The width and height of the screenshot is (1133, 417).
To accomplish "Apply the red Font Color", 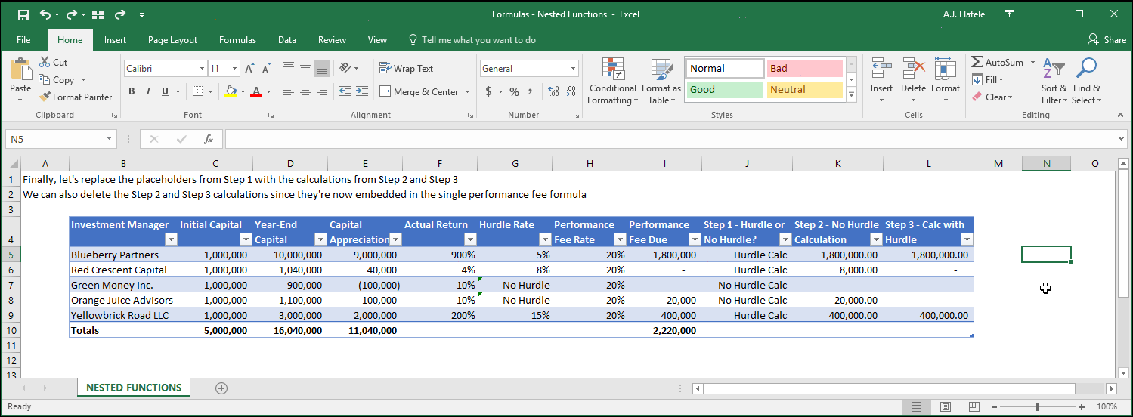I will 256,91.
